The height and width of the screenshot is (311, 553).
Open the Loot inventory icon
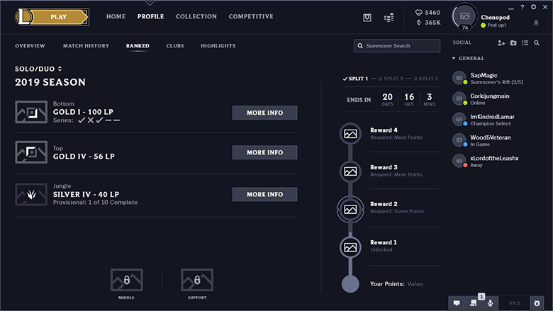coord(367,17)
